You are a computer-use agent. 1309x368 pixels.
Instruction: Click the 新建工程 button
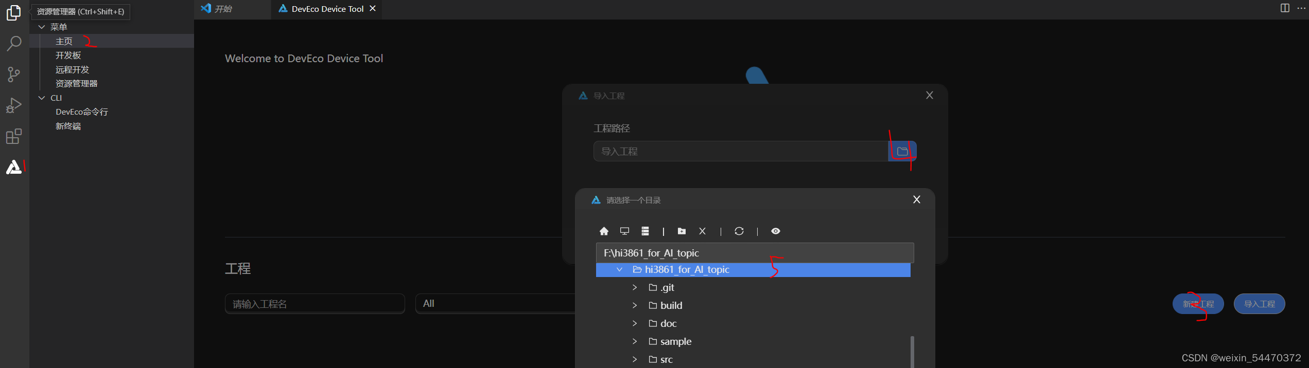(x=1198, y=304)
